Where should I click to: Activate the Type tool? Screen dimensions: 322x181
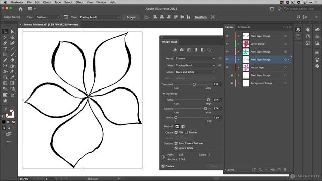(5, 49)
